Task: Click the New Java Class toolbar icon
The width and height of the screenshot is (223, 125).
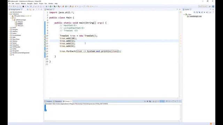Action: pyautogui.click(x=66, y=6)
